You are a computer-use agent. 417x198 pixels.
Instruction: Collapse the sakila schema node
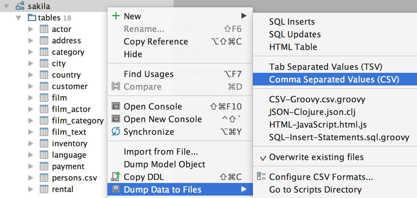point(7,6)
